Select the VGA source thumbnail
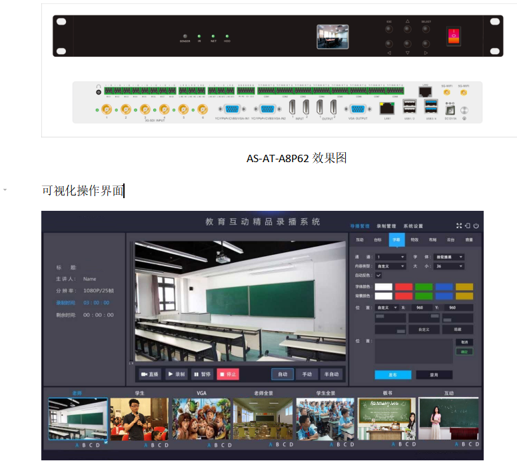This screenshot has width=517, height=465. (x=201, y=419)
